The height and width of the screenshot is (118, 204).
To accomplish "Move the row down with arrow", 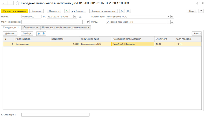I will click(43, 34).
